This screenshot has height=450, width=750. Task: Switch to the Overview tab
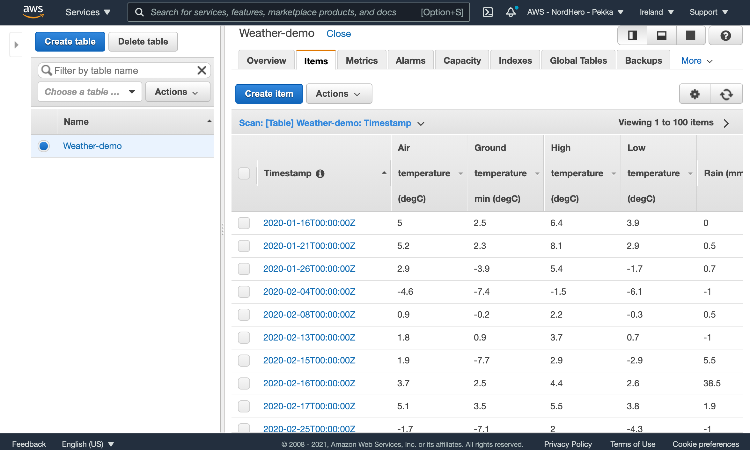tap(267, 60)
